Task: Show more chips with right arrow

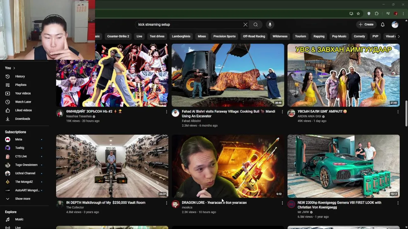Action: [398, 36]
